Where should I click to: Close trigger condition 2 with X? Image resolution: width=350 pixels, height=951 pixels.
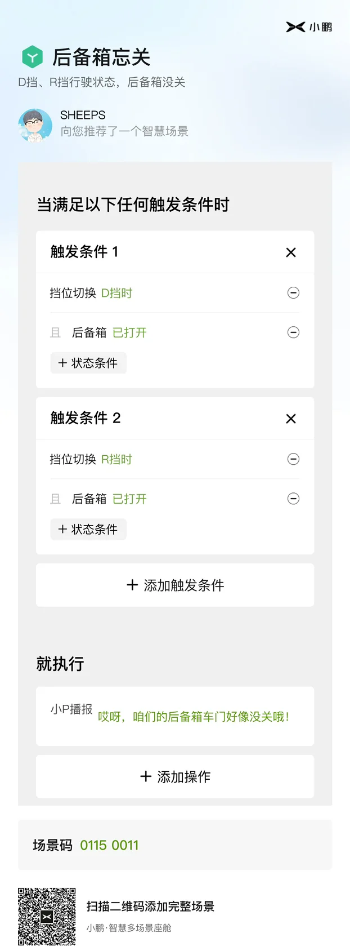(x=291, y=419)
